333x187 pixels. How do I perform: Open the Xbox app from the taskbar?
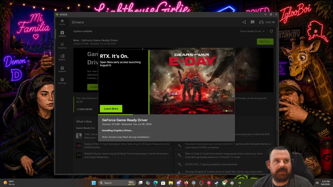(x=224, y=183)
